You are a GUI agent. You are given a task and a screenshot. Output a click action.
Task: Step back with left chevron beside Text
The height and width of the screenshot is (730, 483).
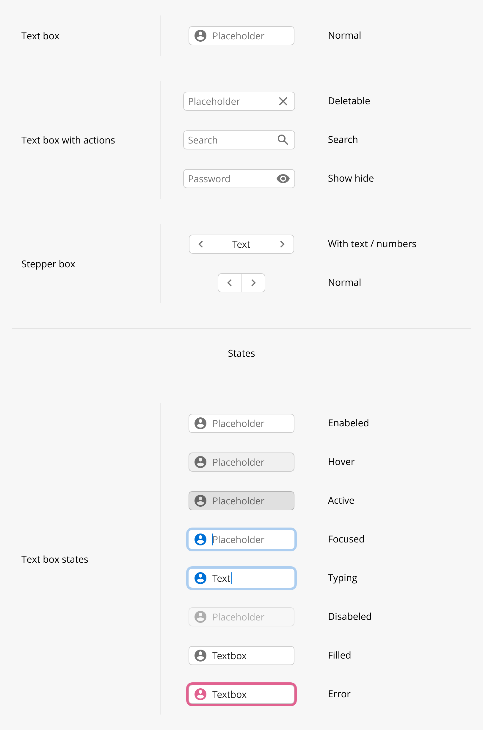tap(201, 244)
